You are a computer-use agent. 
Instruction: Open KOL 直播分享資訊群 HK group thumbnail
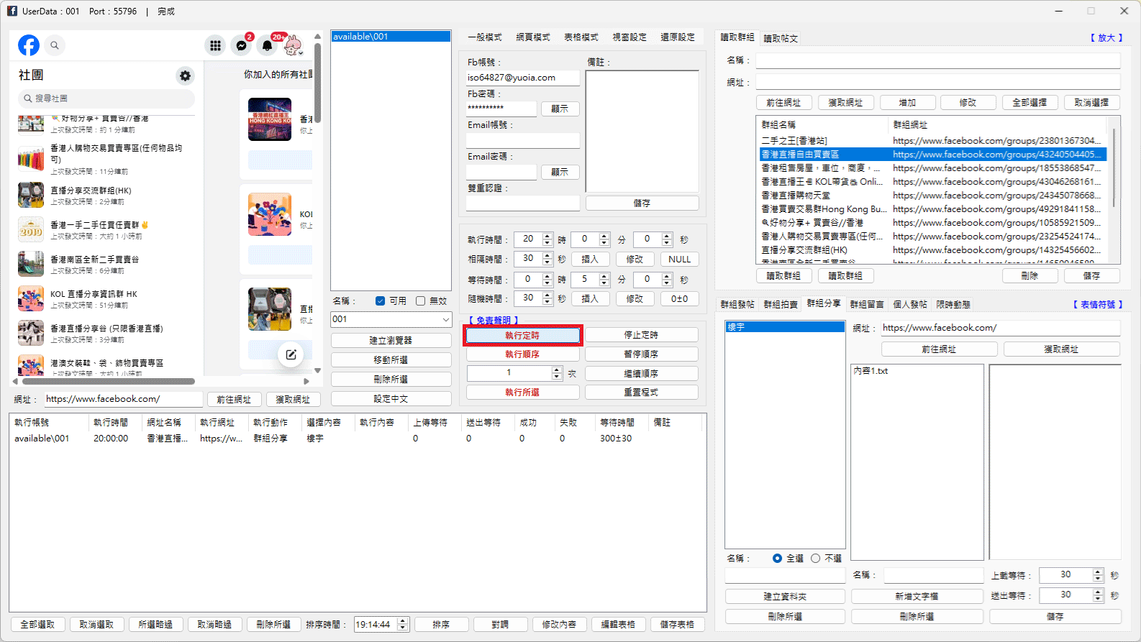pos(31,298)
